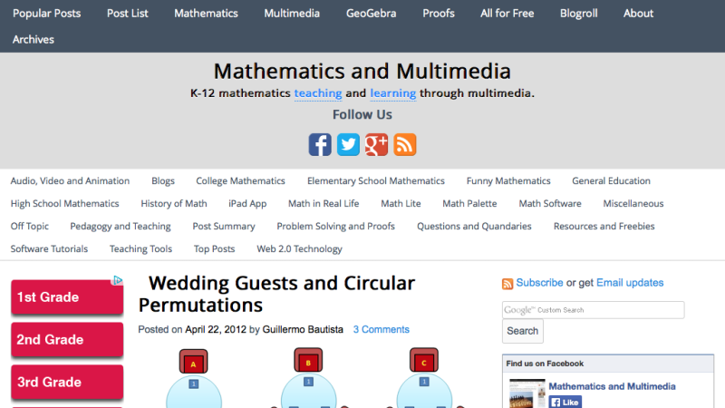The height and width of the screenshot is (408, 725).
Task: Open the Multimedia menu item
Action: pos(292,14)
